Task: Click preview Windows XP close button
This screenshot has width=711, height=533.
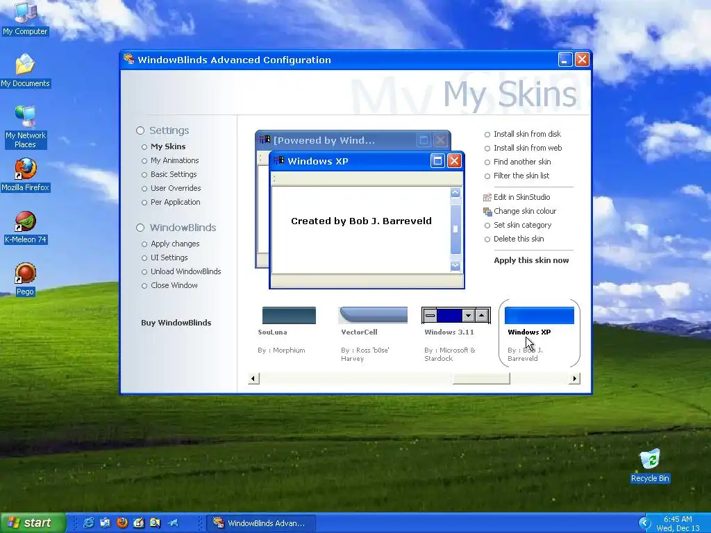Action: pyautogui.click(x=454, y=160)
